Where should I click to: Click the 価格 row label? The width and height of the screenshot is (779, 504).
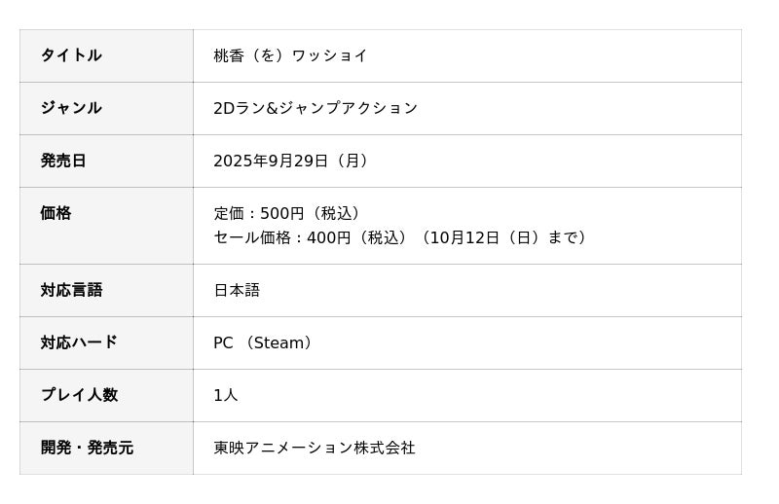click(x=56, y=213)
